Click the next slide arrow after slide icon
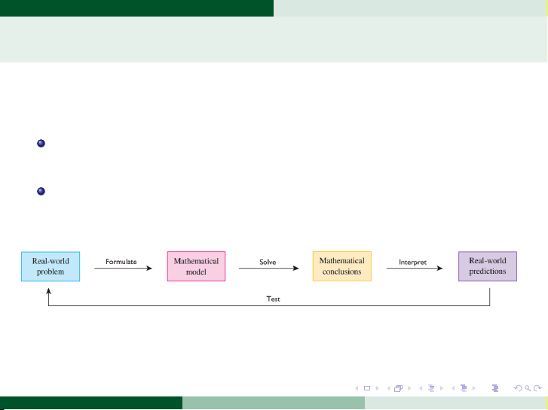The image size is (548, 410). [376, 388]
